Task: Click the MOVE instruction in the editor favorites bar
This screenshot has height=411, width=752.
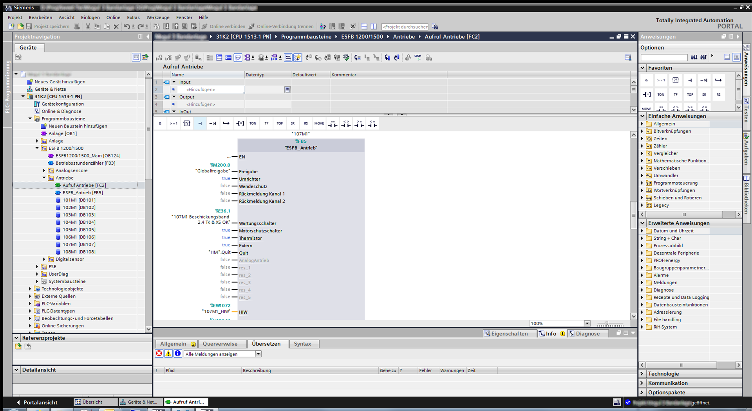Action: pos(319,124)
